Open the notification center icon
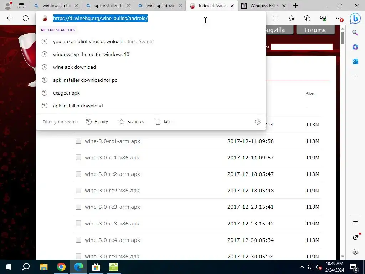Viewport: 365px width, 274px height. (x=354, y=267)
